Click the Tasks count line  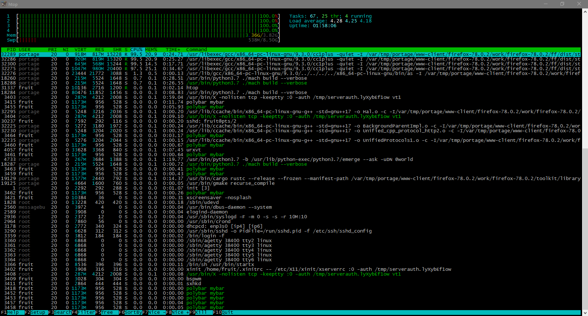point(331,16)
